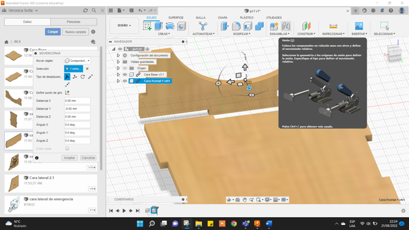409x230 pixels.
Task: Open the CREAR dropdown menu
Action: coord(164,34)
